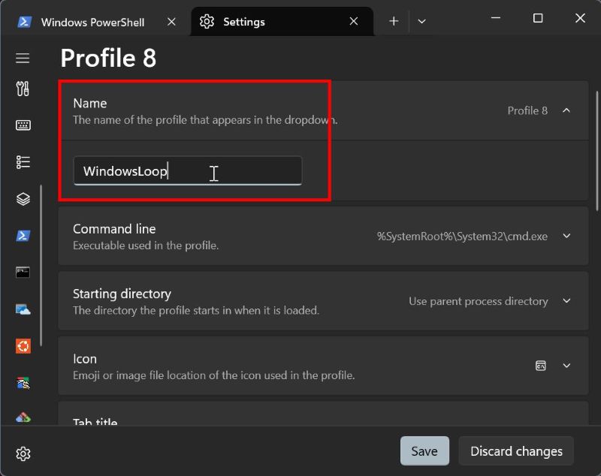601x476 pixels.
Task: Open a new tab with plus button
Action: point(394,22)
